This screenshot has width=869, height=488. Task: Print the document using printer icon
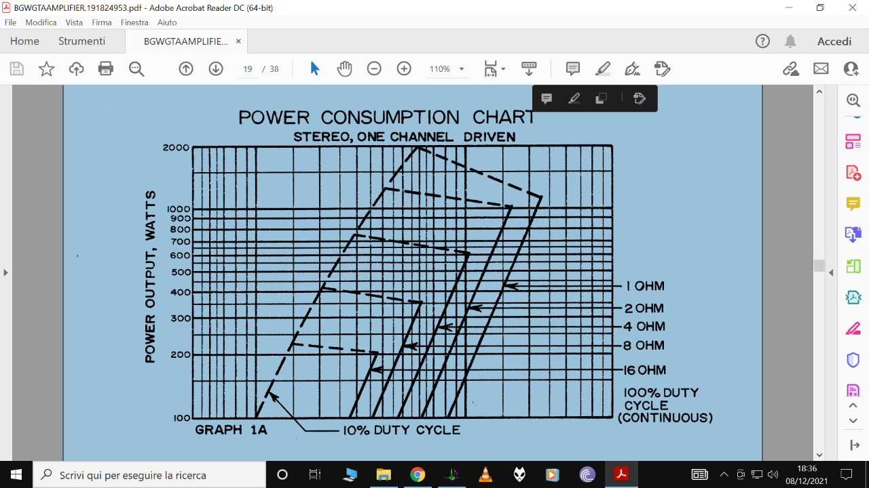[x=106, y=68]
